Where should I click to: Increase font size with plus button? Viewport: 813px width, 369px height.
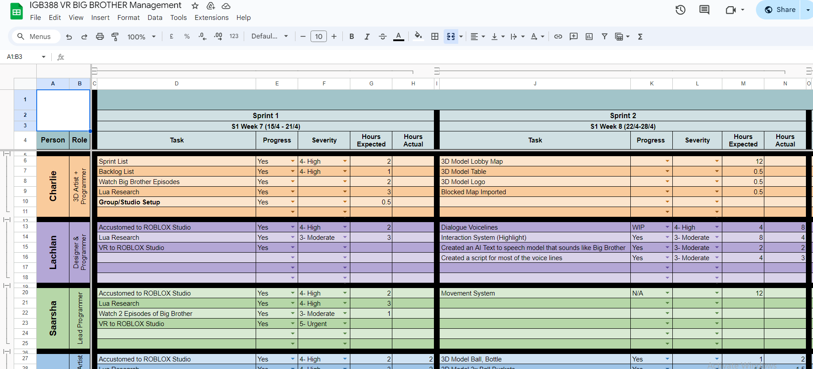click(334, 37)
